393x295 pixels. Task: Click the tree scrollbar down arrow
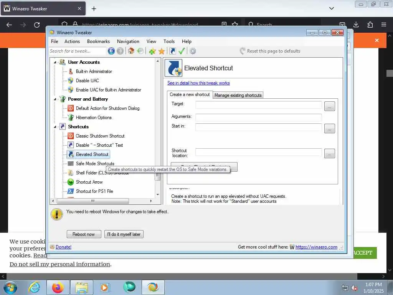click(158, 195)
